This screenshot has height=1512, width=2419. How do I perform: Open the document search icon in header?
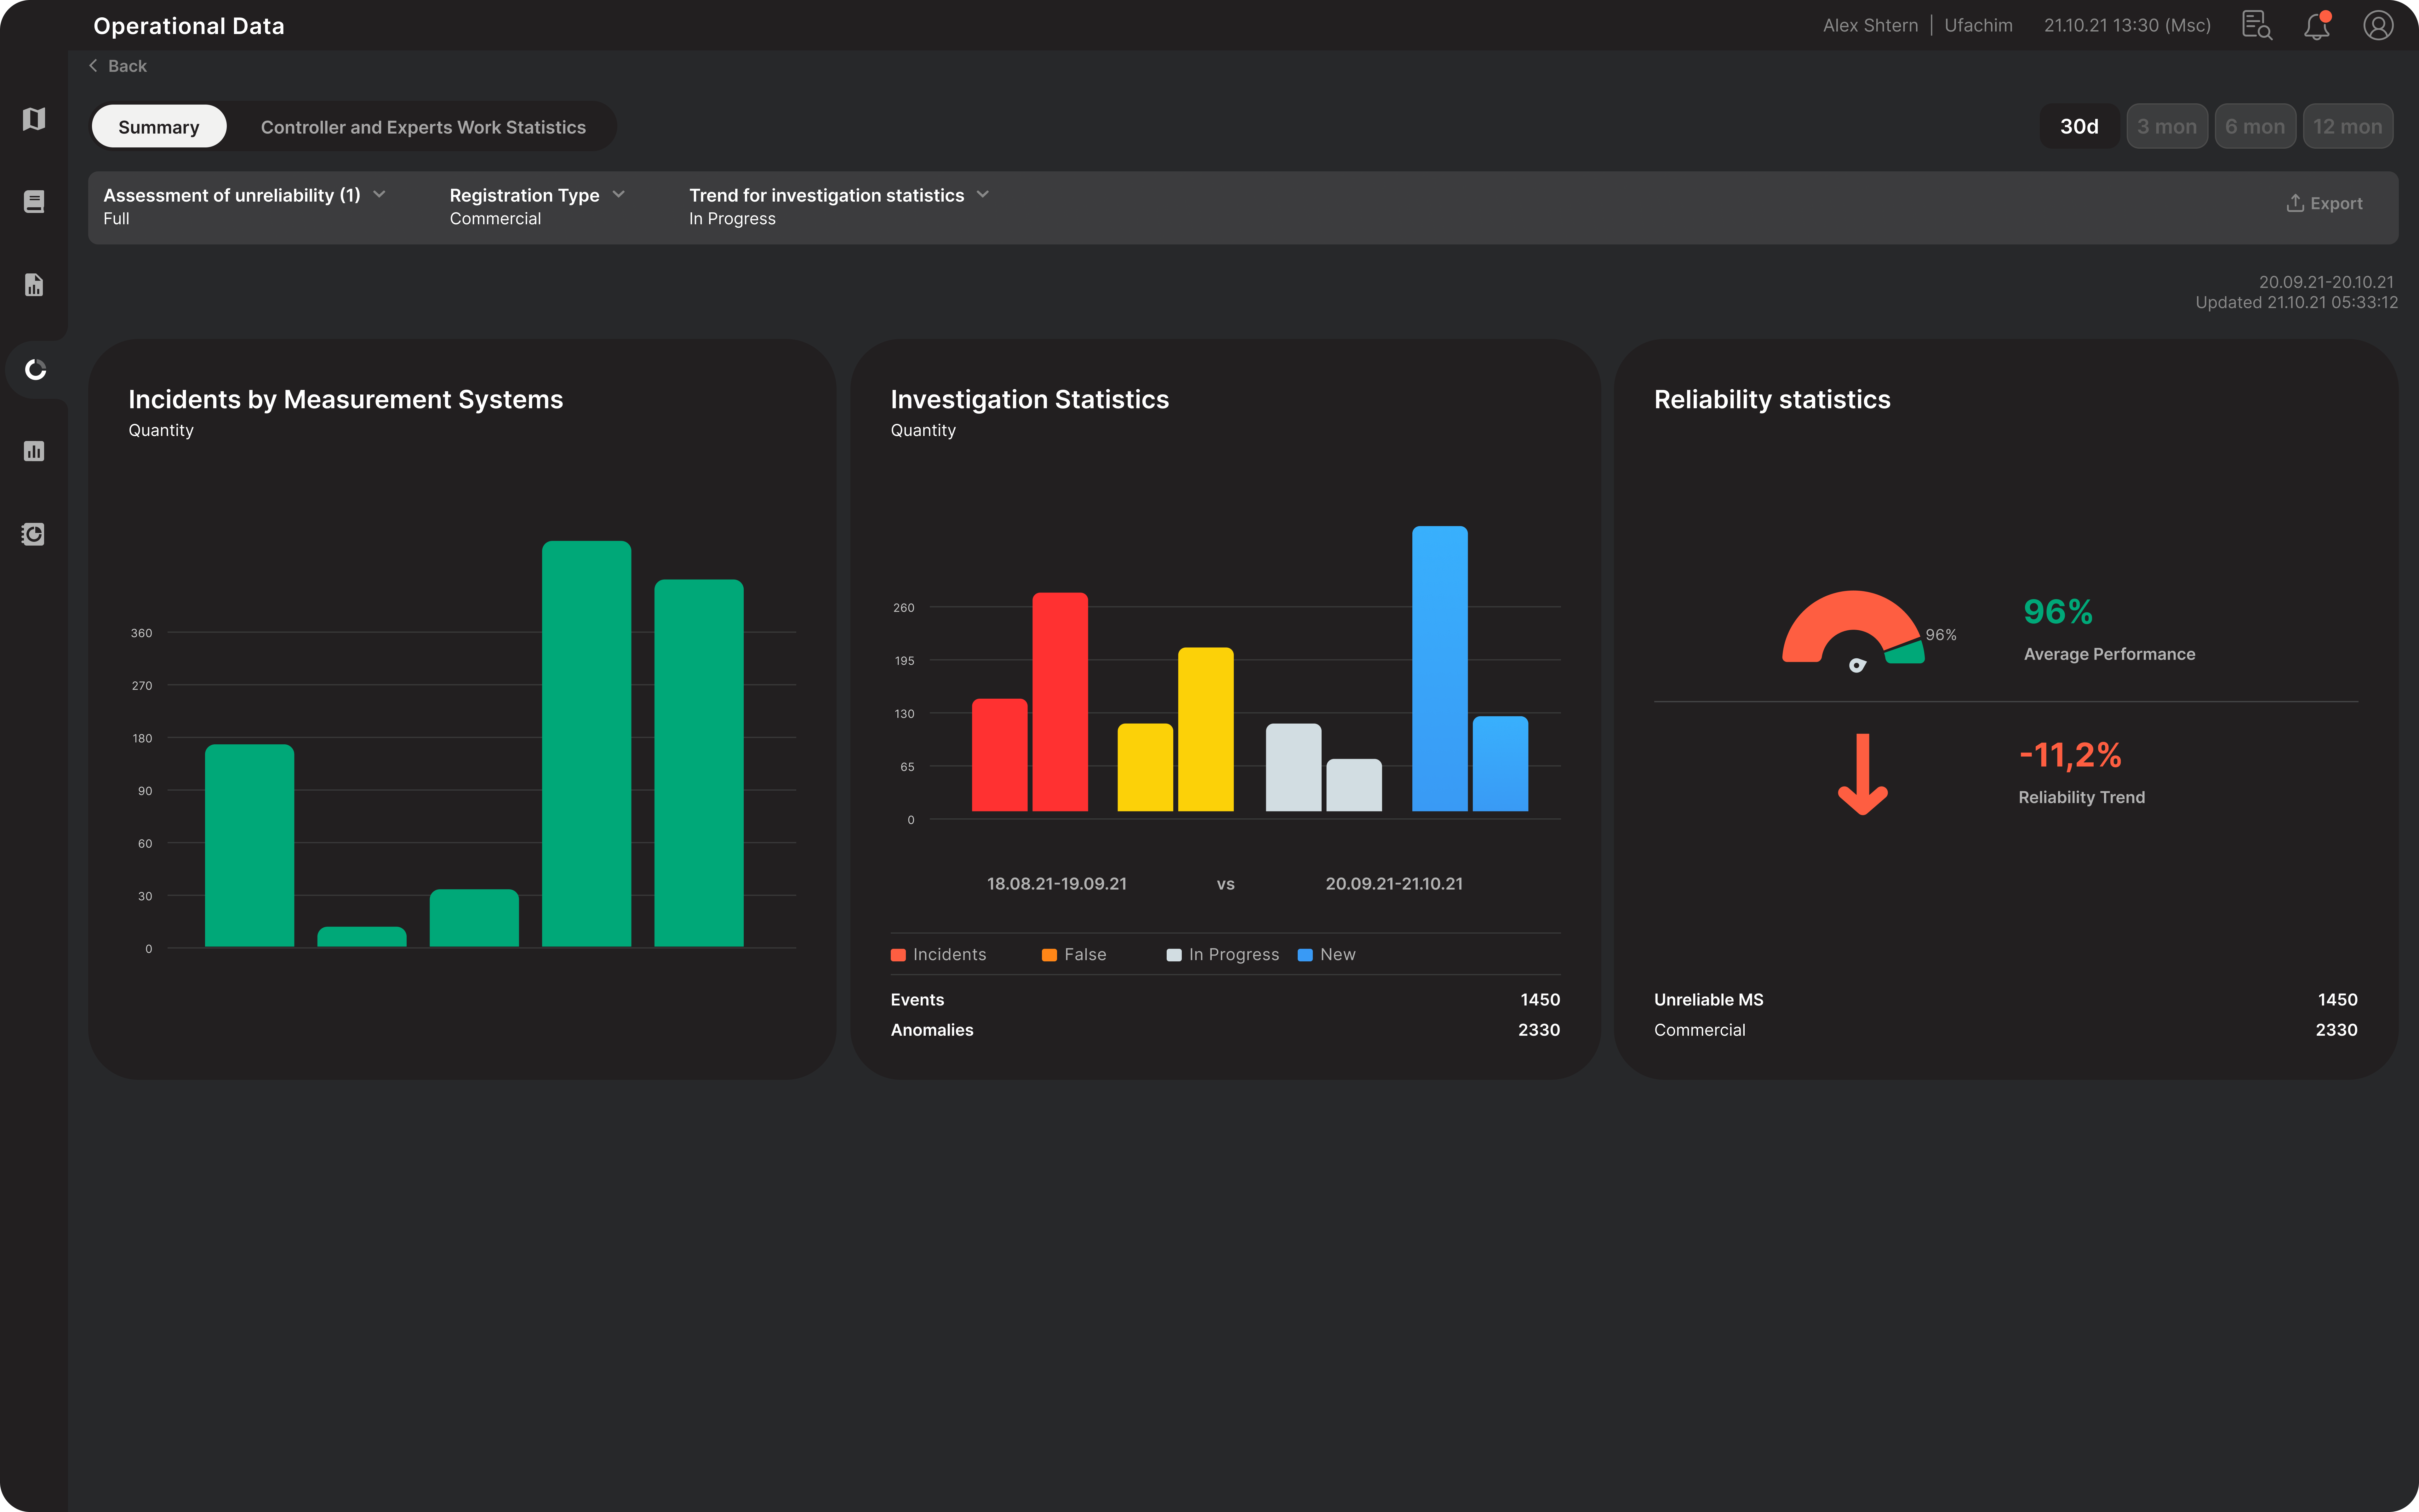pos(2257,25)
